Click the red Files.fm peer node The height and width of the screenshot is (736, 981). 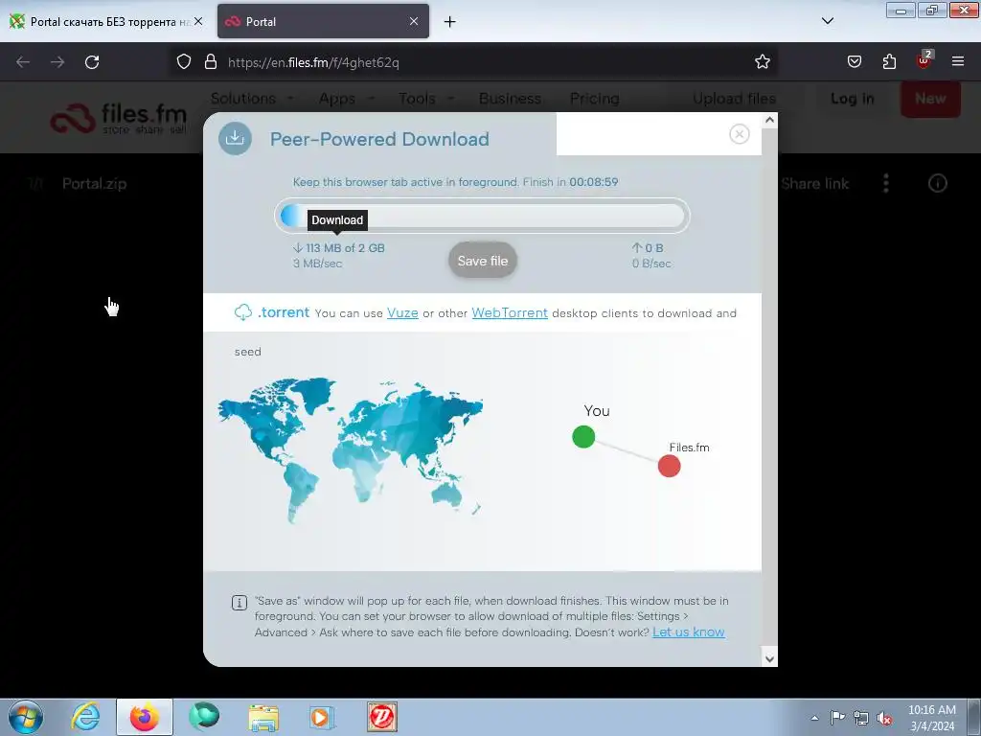pos(669,466)
